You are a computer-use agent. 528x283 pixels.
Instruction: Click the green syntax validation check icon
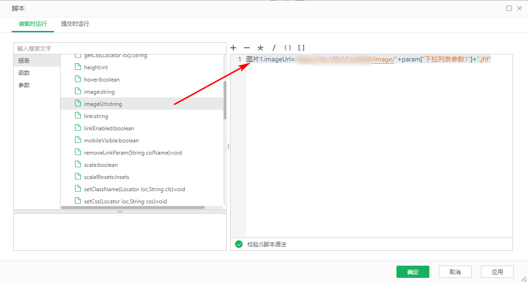coord(239,244)
